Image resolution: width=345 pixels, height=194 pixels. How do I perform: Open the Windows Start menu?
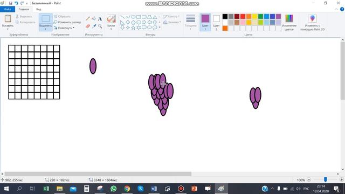click(x=6, y=189)
